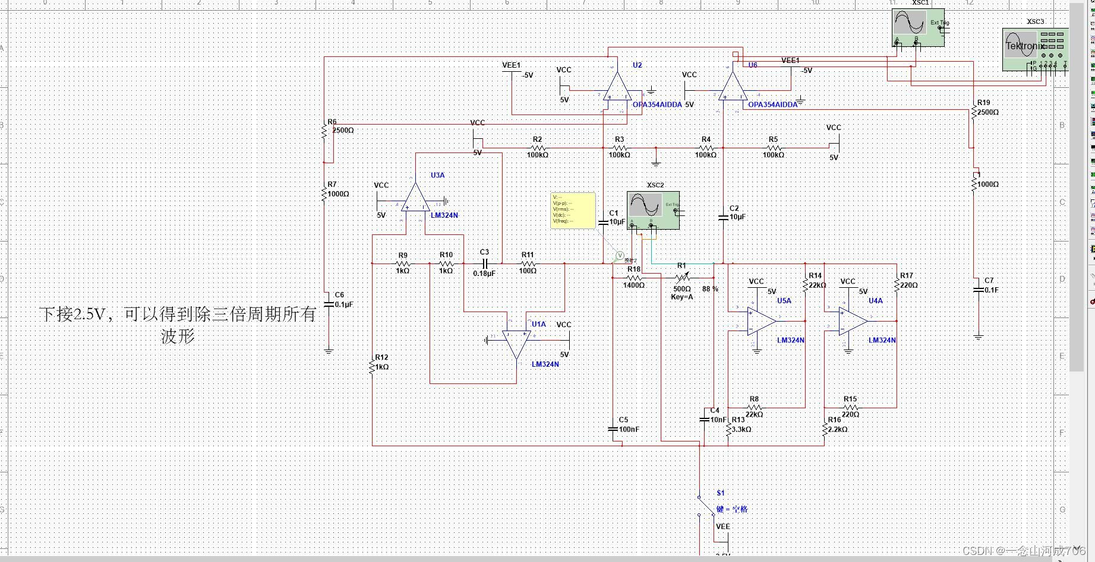Click the green voltage probe marker
Screen dimensions: 1095x562
click(620, 256)
